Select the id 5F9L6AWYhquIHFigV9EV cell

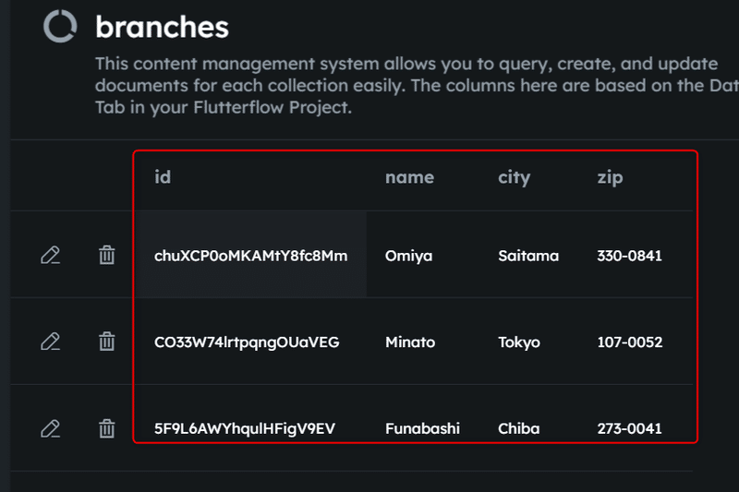pos(245,429)
